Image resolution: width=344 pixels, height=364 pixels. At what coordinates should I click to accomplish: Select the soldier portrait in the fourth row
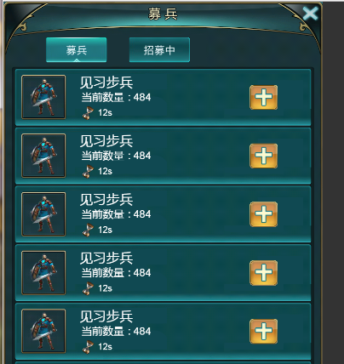[43, 273]
